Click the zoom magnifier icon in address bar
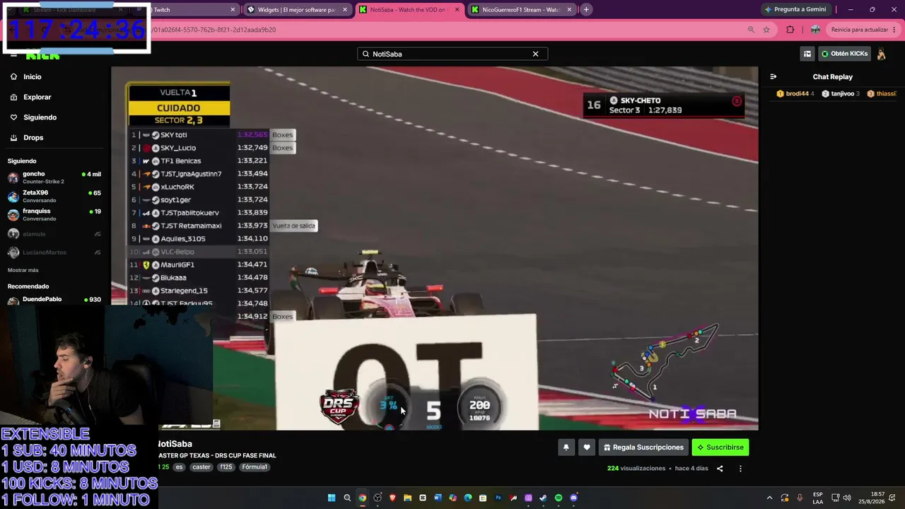This screenshot has width=905, height=509. [751, 30]
